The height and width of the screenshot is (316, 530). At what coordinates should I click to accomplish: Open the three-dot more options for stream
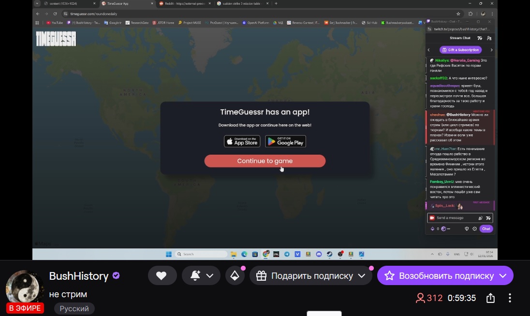(510, 298)
